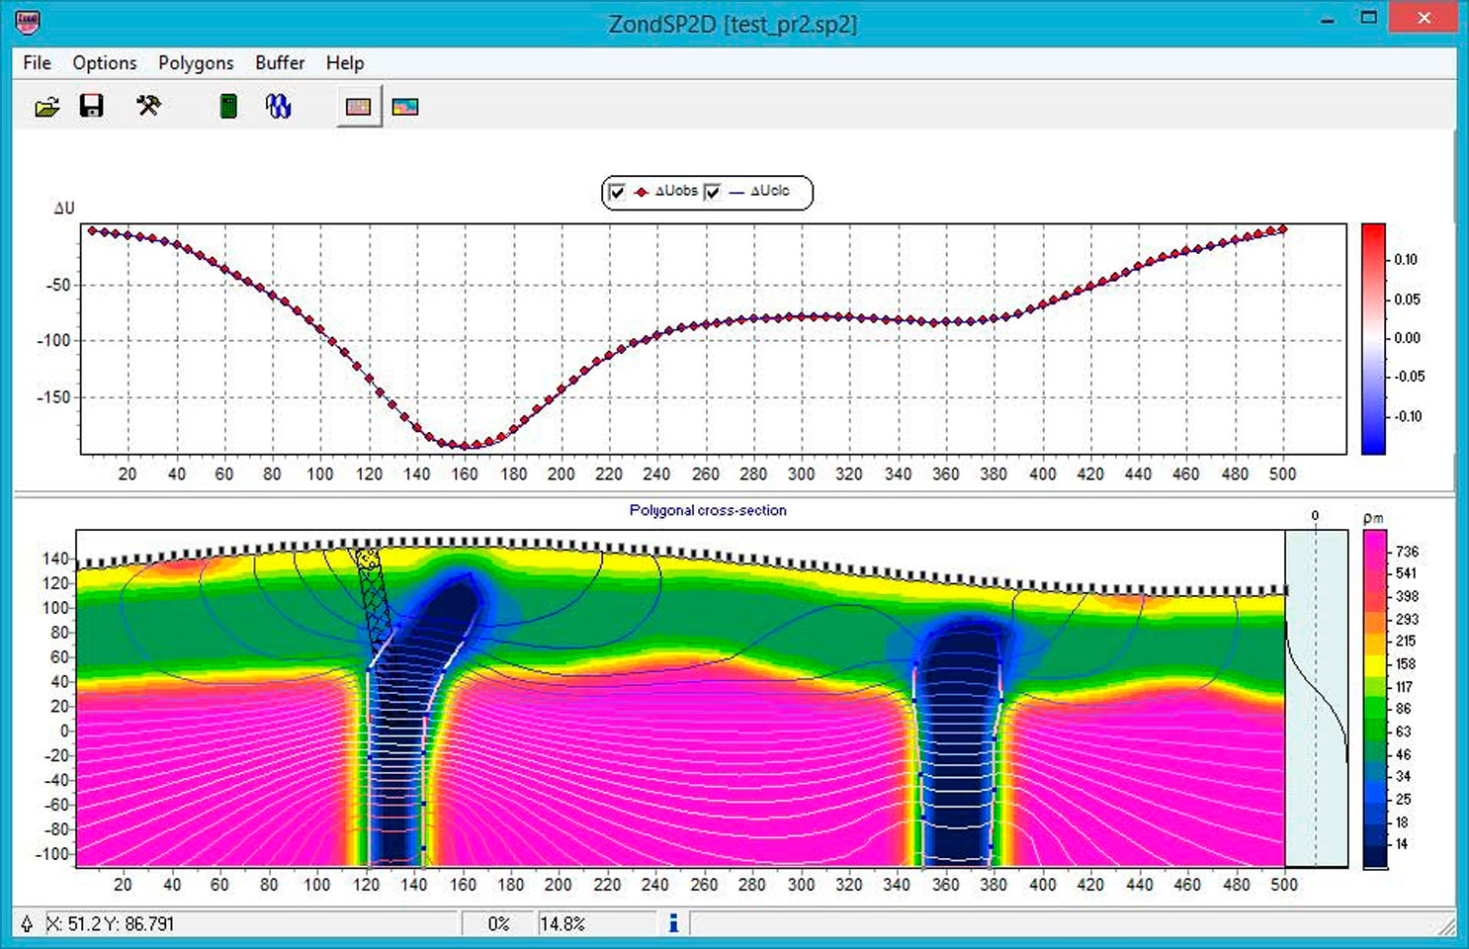The width and height of the screenshot is (1469, 949).
Task: Select the pink grid block-model view button
Action: 358,107
